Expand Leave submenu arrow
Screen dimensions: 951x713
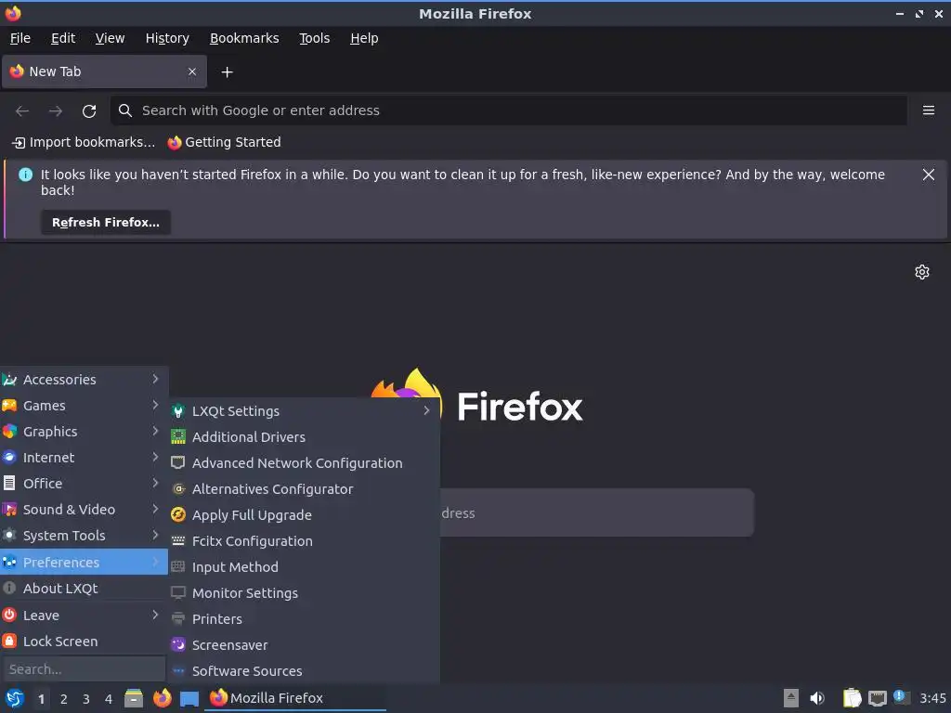tap(156, 615)
